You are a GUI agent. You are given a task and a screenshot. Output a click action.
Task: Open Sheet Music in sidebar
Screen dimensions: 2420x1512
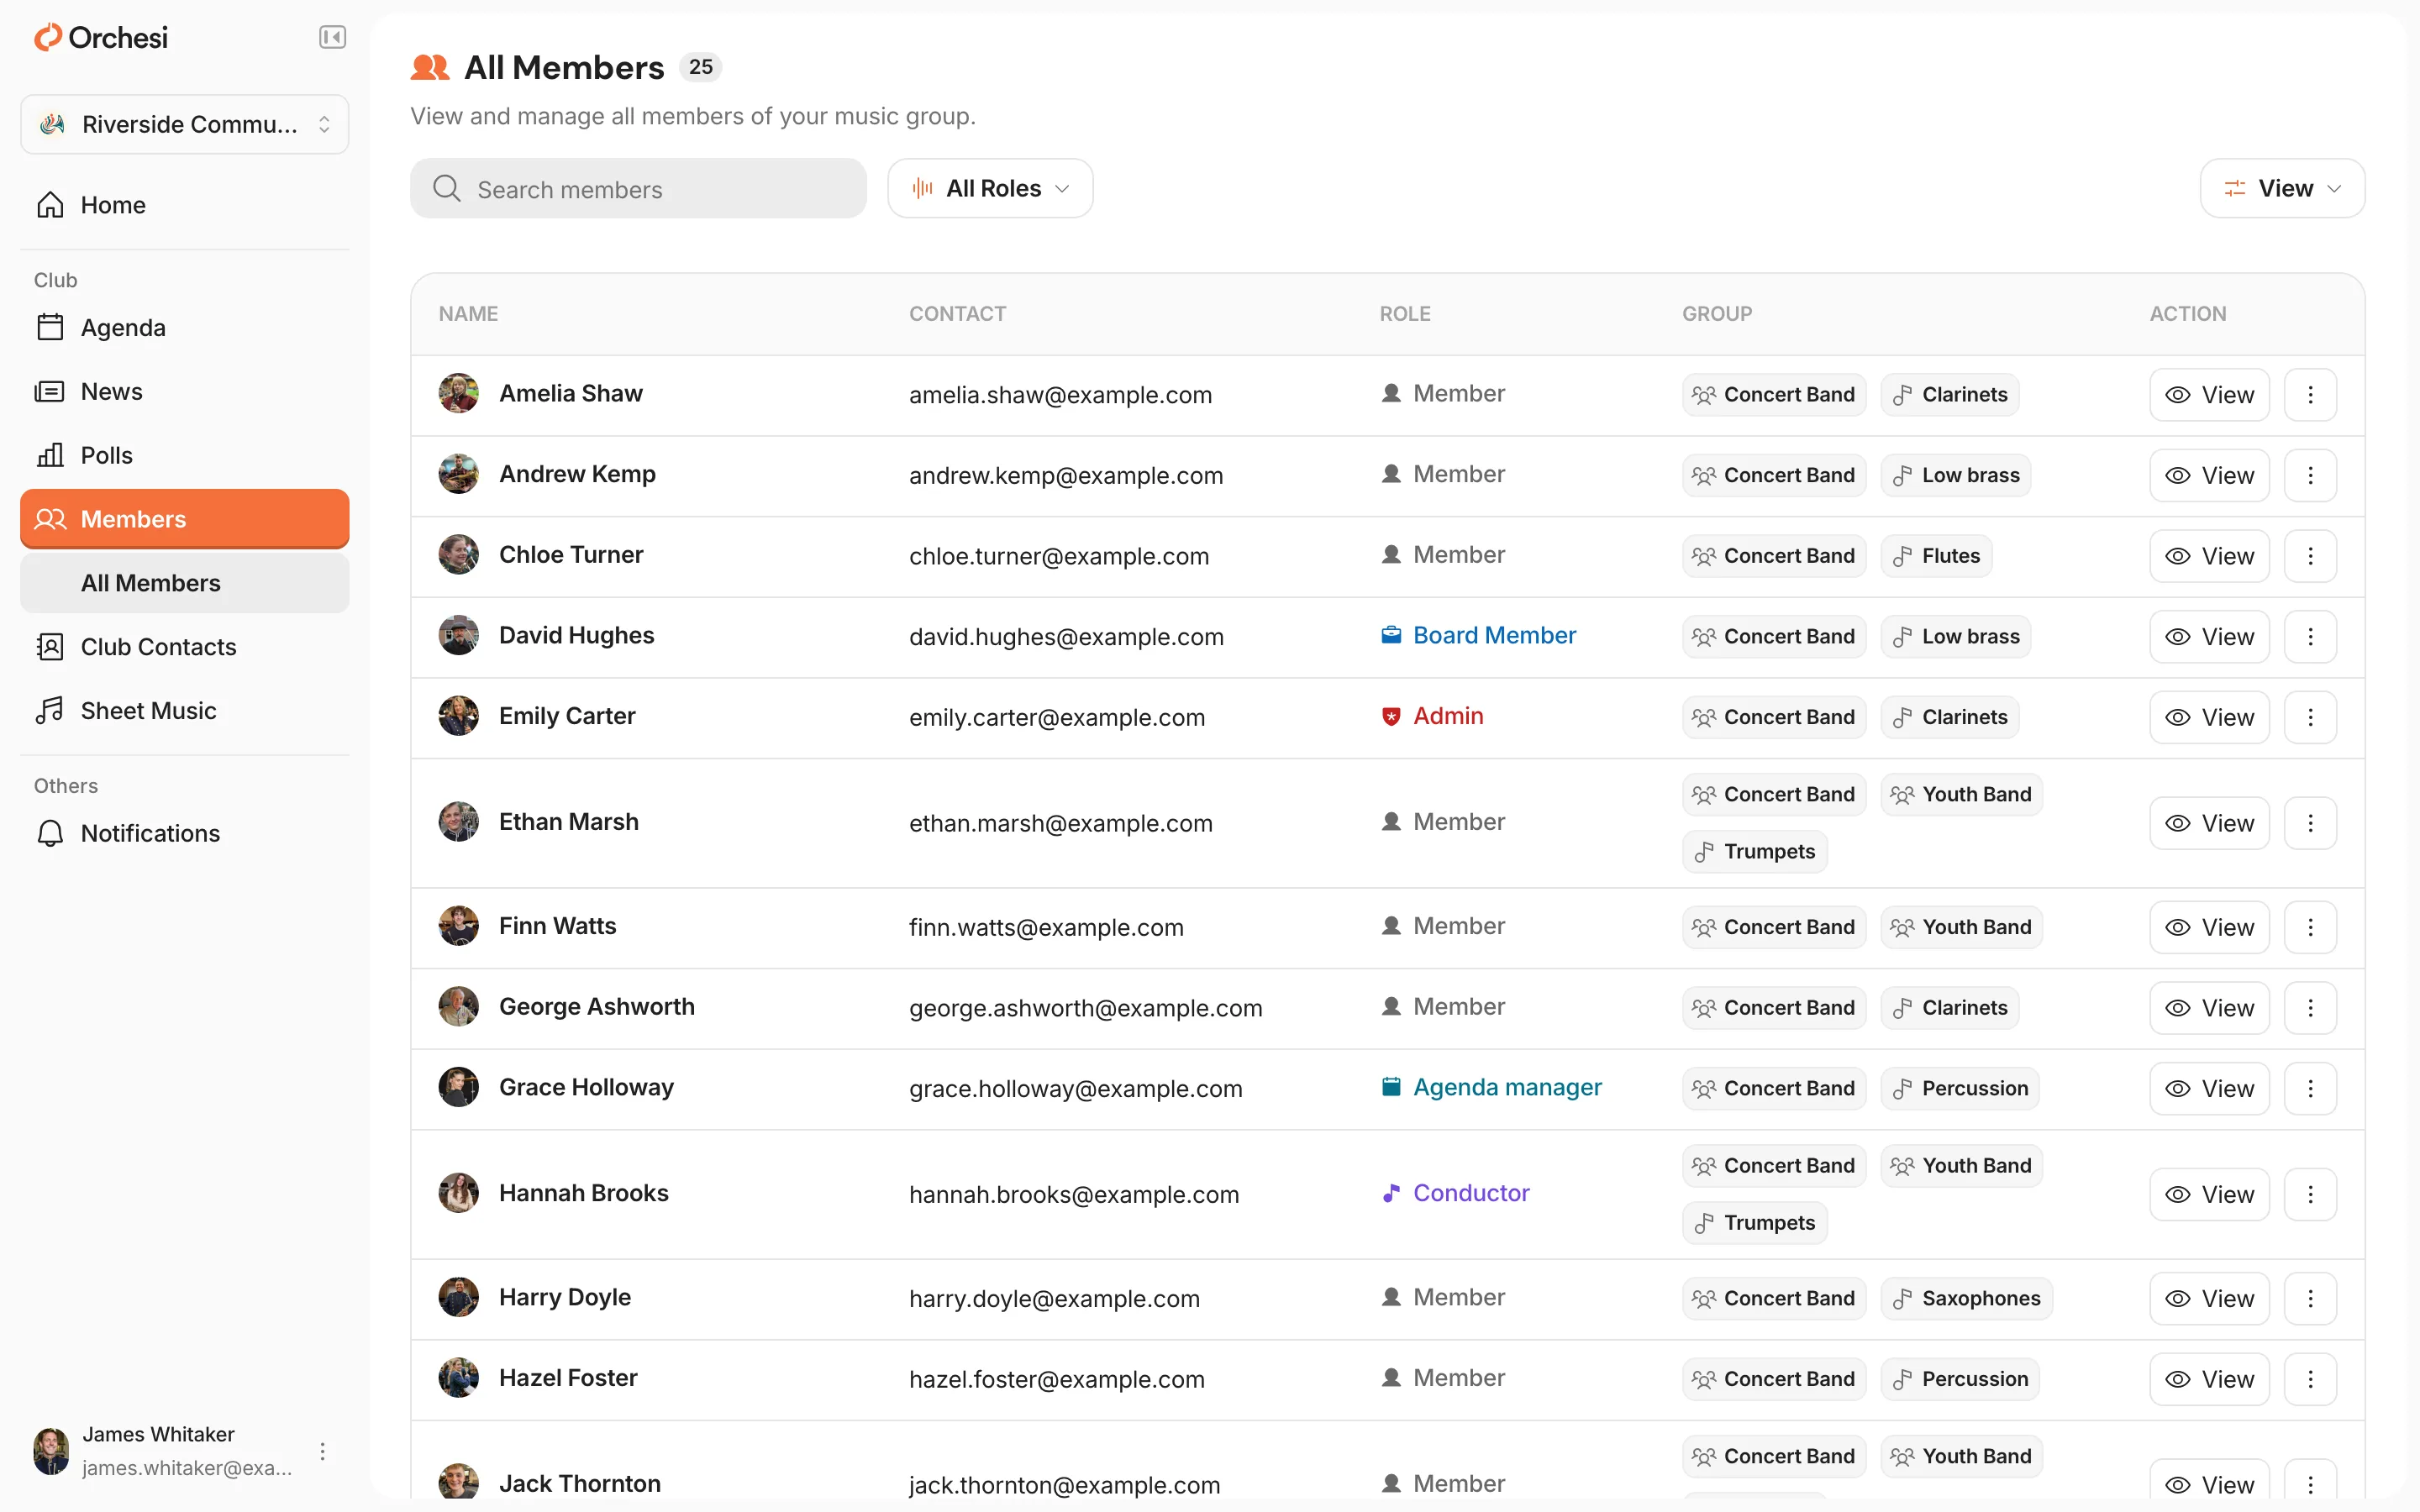pyautogui.click(x=185, y=711)
